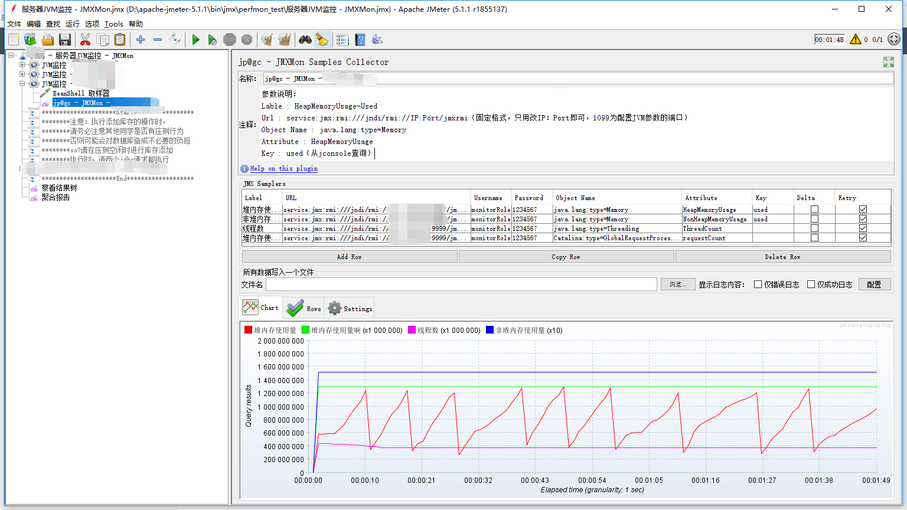
Task: Save the test plan with floppy icon
Action: pos(65,40)
